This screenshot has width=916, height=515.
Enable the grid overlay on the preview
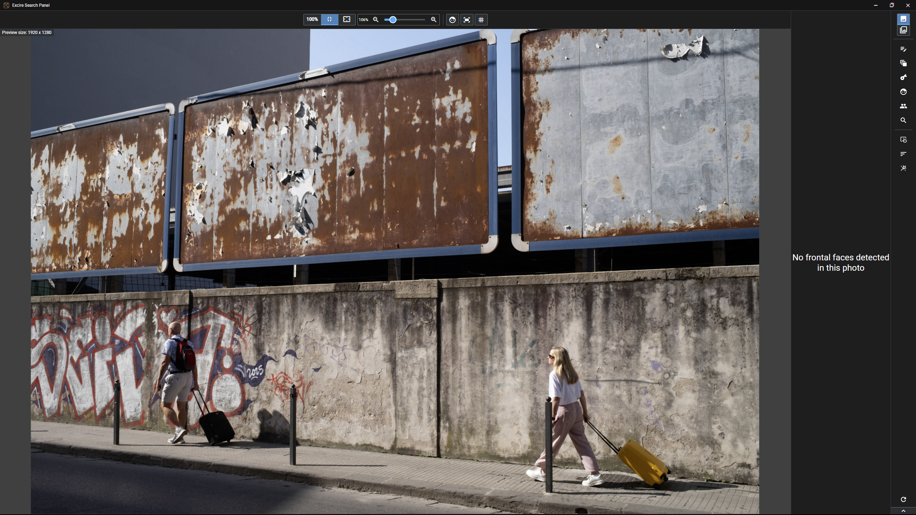tap(481, 20)
